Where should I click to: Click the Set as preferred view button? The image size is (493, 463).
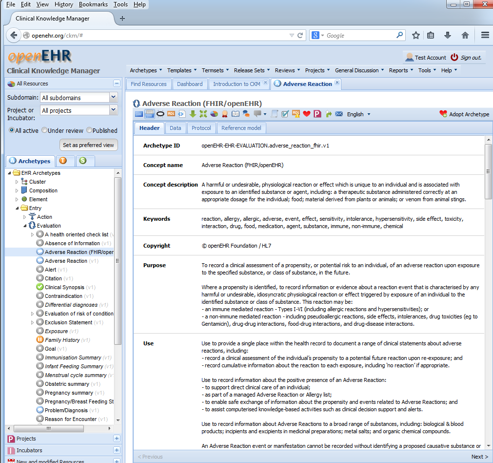[x=88, y=145]
